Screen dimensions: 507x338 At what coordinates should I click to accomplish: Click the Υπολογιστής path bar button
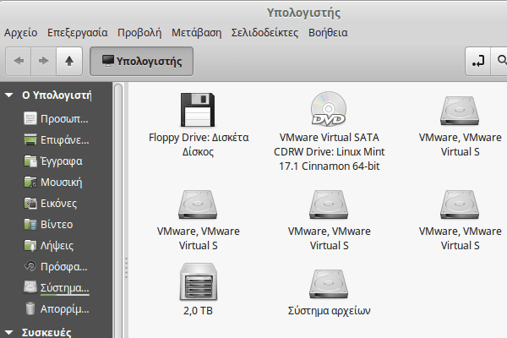click(x=142, y=61)
